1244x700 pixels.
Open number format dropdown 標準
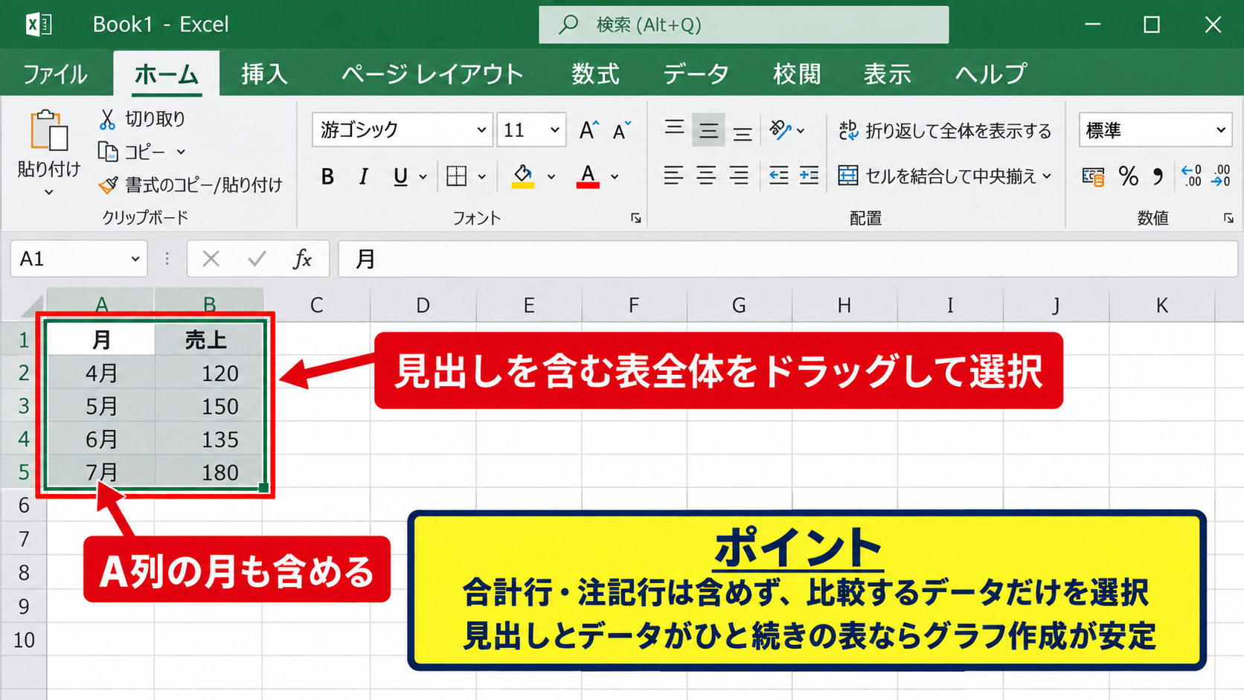point(1221,130)
